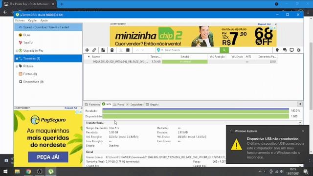Sort torrents by Nome column
313x176 pixels.
click(x=96, y=57)
